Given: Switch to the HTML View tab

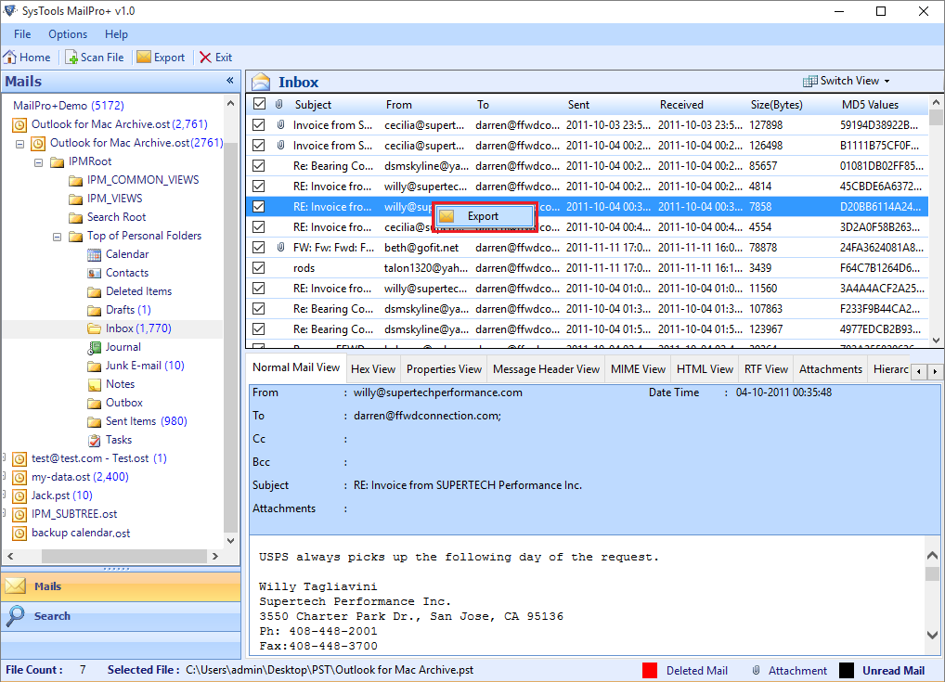Looking at the screenshot, I should pos(705,368).
